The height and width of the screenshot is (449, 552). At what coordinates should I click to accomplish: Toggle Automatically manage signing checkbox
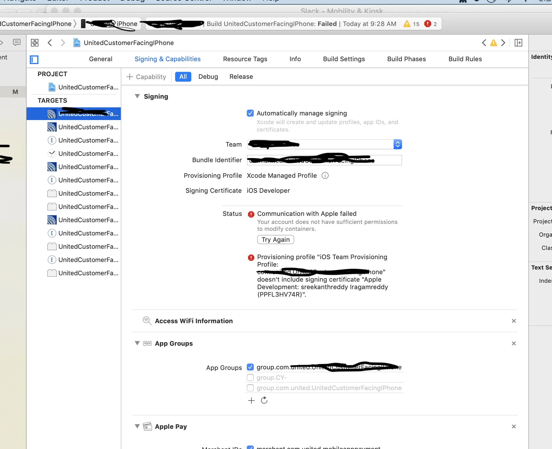(250, 113)
